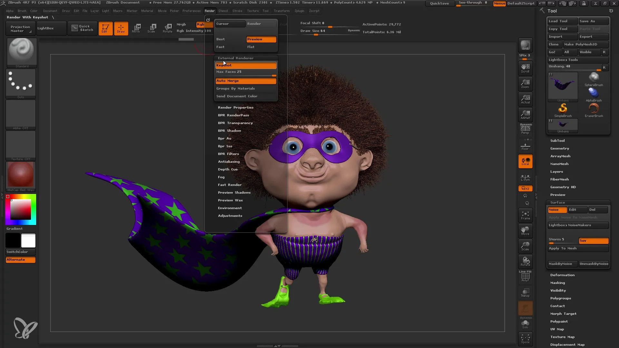This screenshot has height=348, width=619.
Task: Click the BPR Filters menu item
Action: (x=228, y=153)
